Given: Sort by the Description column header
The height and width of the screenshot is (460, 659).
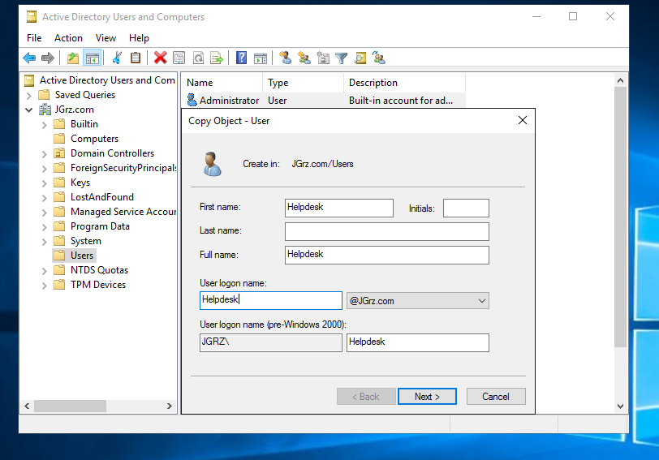Looking at the screenshot, I should coord(404,83).
